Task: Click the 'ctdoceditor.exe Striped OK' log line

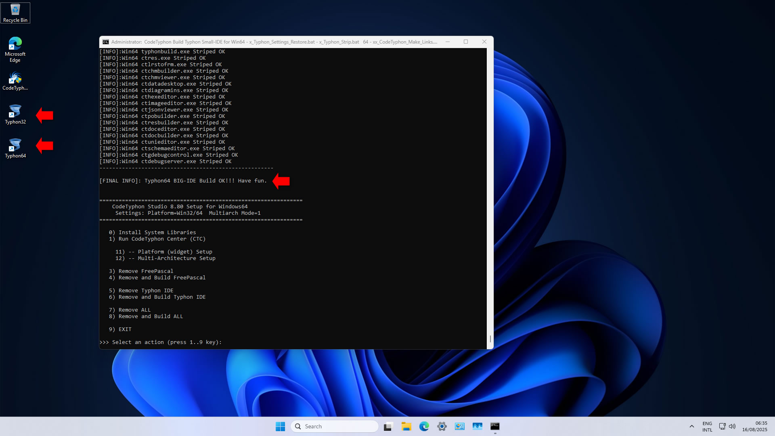Action: click(x=162, y=129)
